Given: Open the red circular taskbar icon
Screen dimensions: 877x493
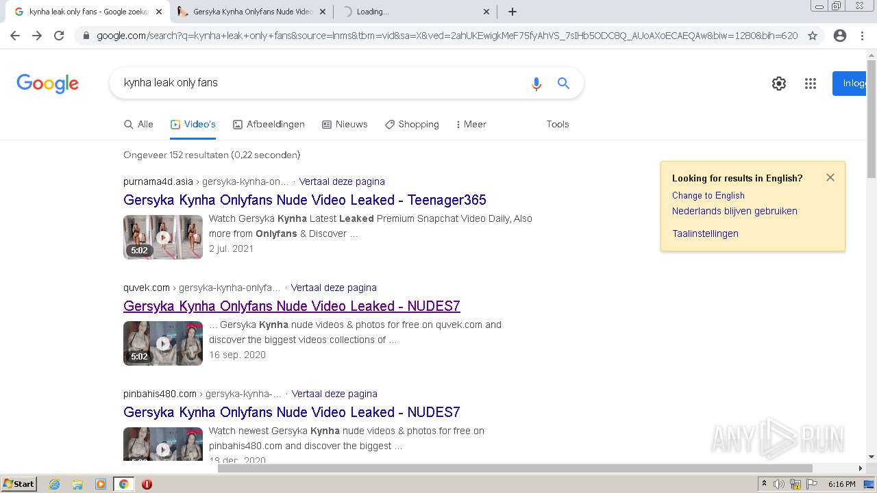Looking at the screenshot, I should [x=147, y=484].
